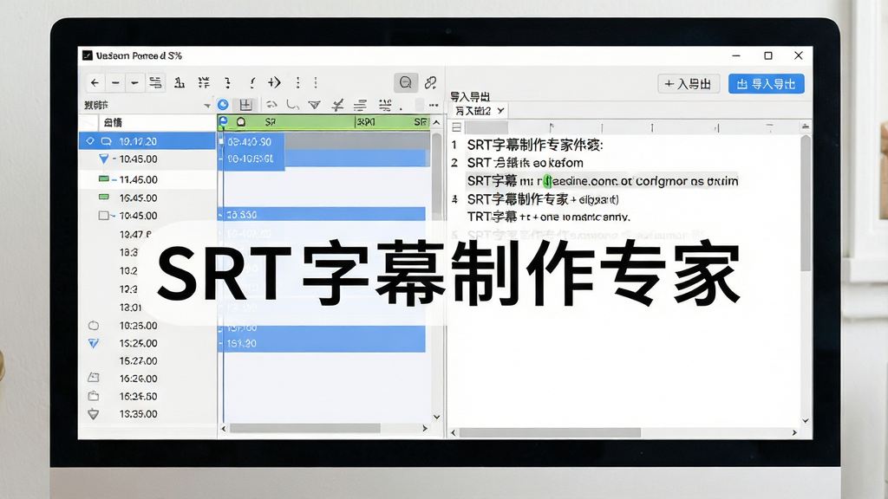Click the editor vertical scrollbar down arrow

coord(806,421)
